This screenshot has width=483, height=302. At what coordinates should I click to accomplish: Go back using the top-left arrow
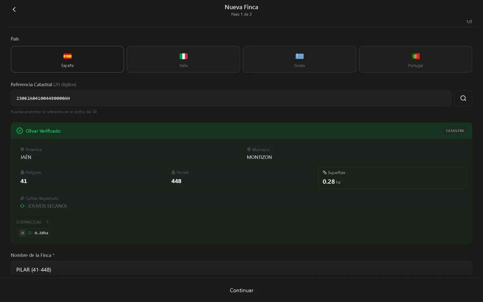[14, 9]
